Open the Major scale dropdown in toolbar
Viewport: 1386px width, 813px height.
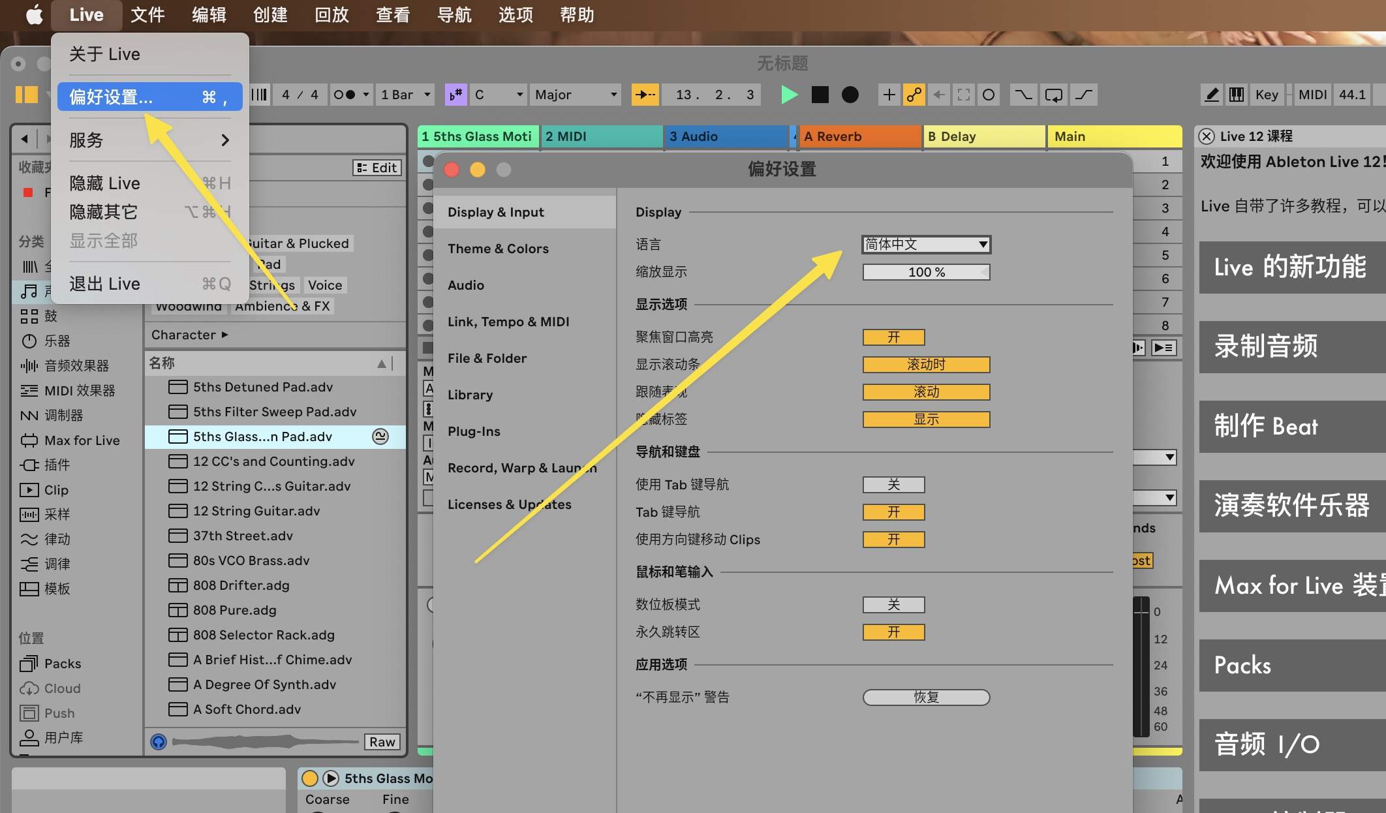574,95
